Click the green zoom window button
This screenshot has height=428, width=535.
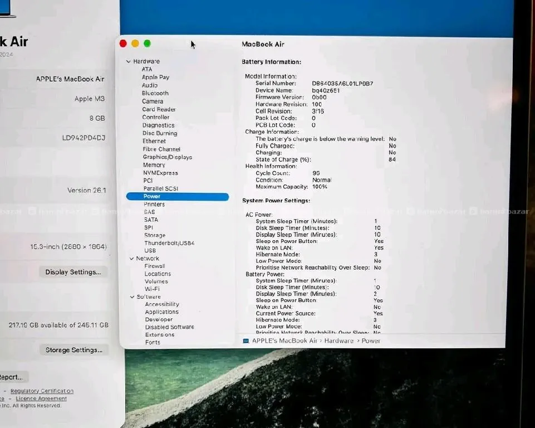(x=147, y=43)
